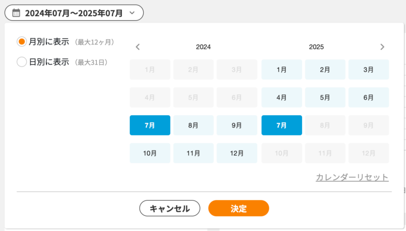This screenshot has height=231, width=406.
Task: Click the カレンダーリセット link
Action: click(x=352, y=178)
